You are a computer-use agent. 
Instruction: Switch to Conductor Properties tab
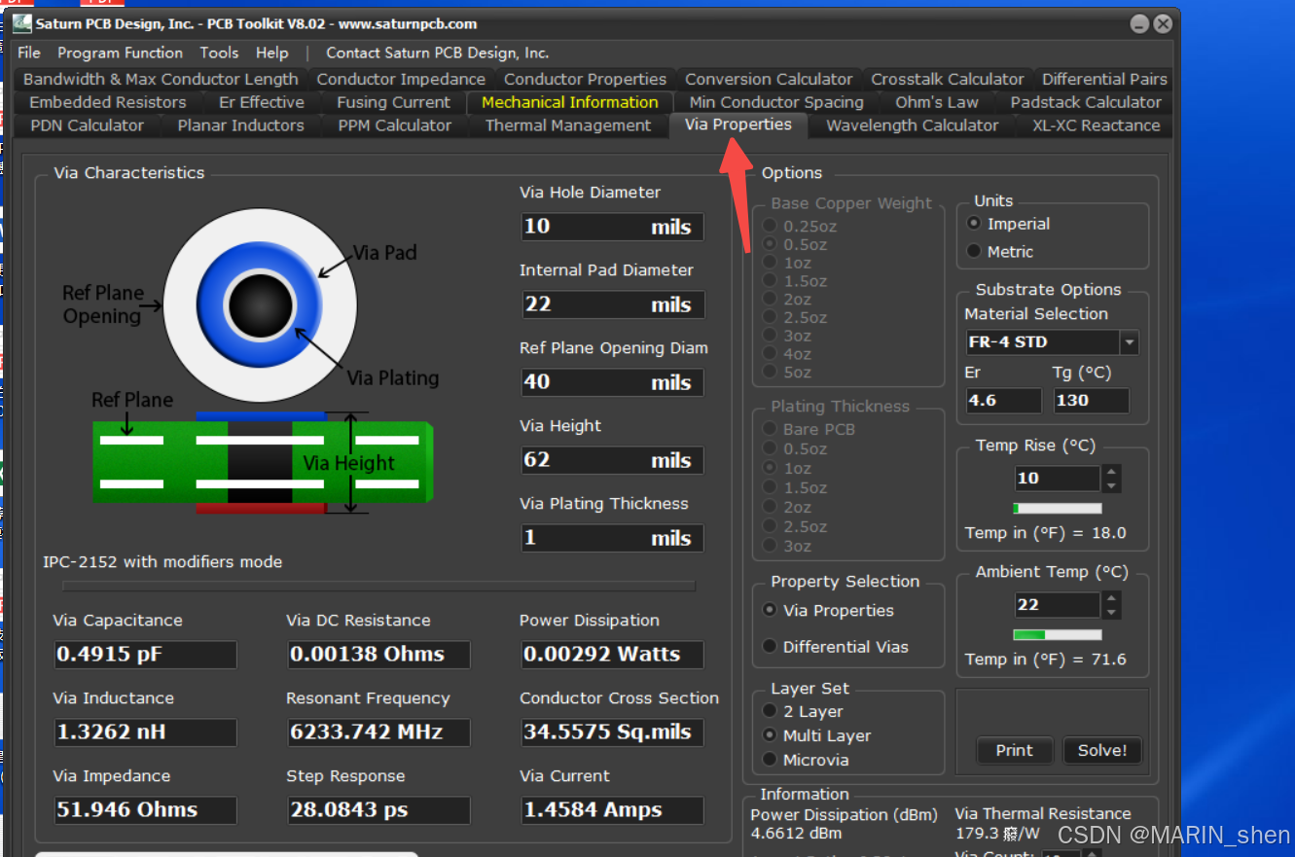coord(585,79)
